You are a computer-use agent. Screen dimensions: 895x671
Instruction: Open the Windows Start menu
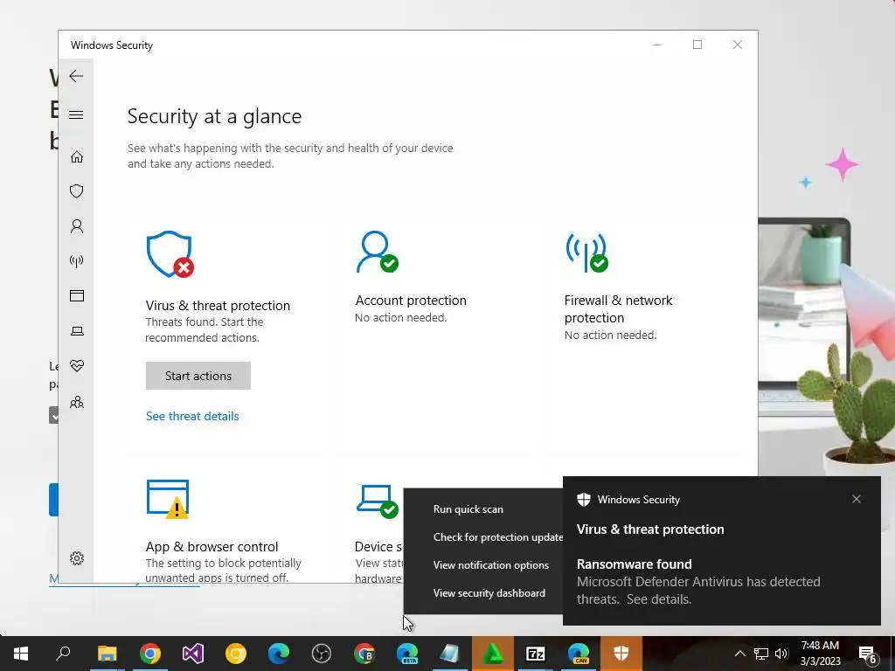(21, 654)
